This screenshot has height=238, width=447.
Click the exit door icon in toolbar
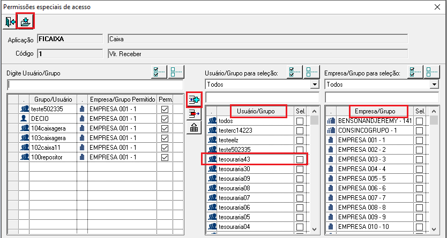point(10,22)
